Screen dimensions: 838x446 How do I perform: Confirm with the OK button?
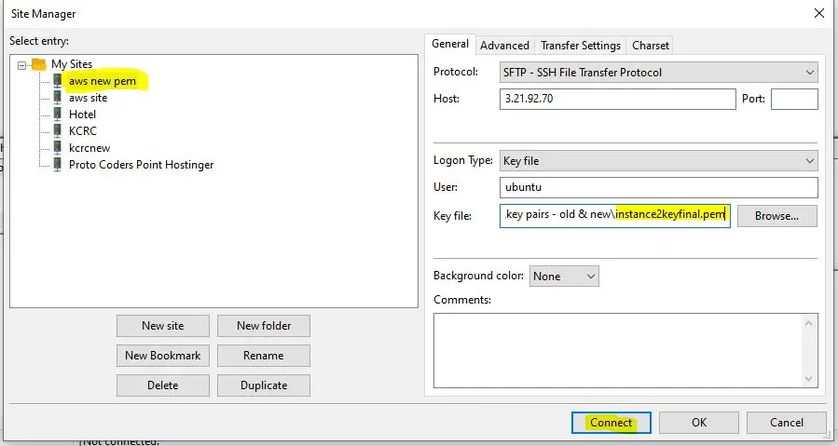click(x=699, y=423)
